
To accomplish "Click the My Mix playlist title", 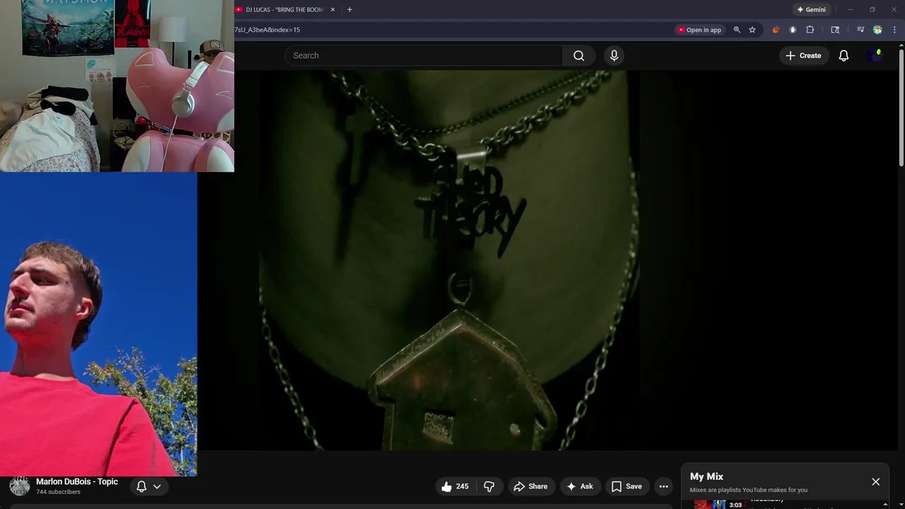I will pos(706,476).
